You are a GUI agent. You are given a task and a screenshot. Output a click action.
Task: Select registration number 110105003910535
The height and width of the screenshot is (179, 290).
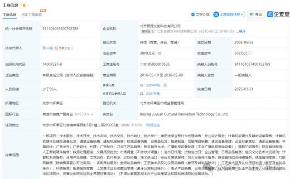click(155, 64)
